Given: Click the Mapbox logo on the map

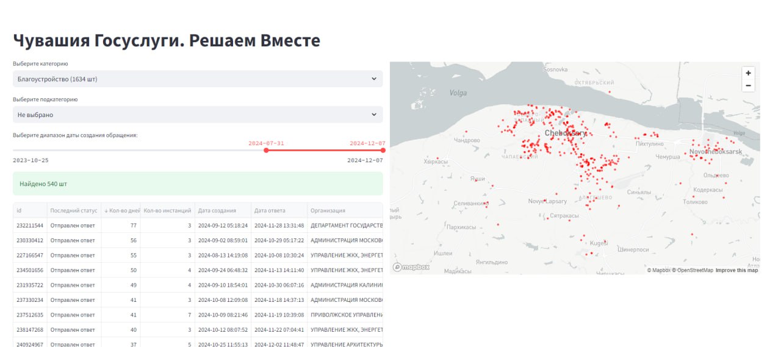Looking at the screenshot, I should click(412, 267).
